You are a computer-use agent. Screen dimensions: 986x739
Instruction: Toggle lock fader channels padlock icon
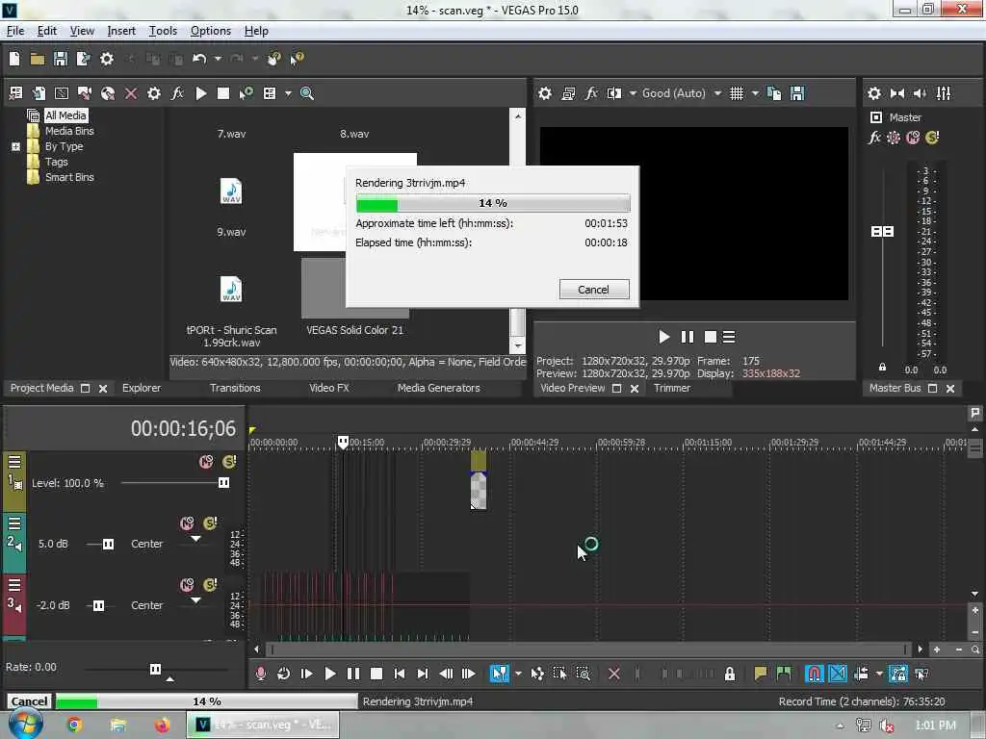[x=882, y=368]
